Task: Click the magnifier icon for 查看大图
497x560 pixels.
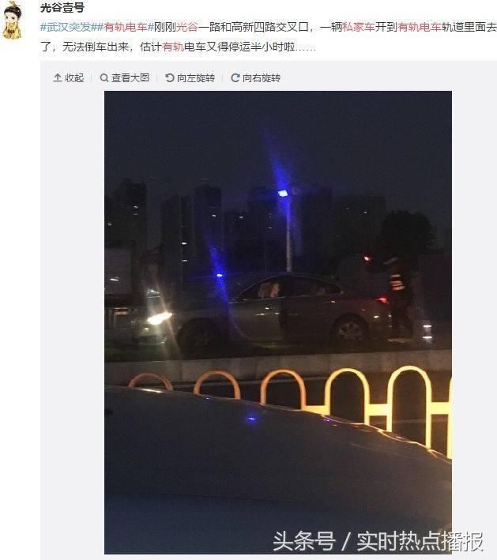Action: [104, 78]
